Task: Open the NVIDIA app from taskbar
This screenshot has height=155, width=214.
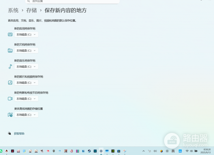Action: tap(113, 151)
